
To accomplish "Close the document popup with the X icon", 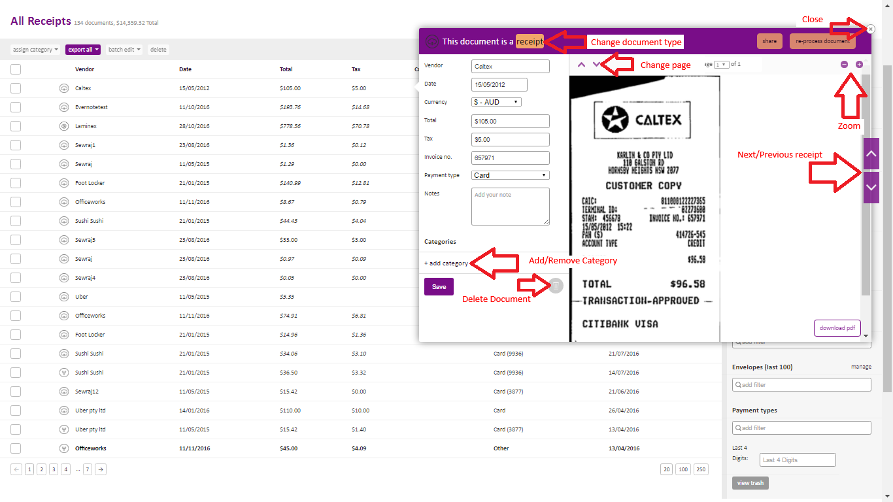I will [x=871, y=29].
